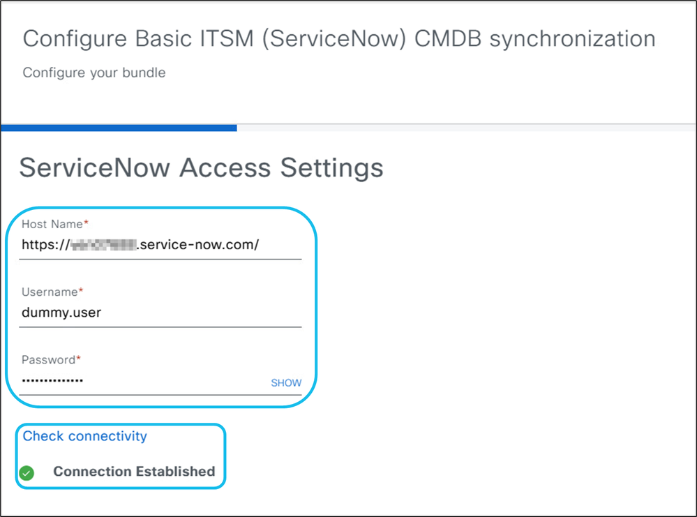Click inside the masked Password field
697x517 pixels.
[x=140, y=381]
